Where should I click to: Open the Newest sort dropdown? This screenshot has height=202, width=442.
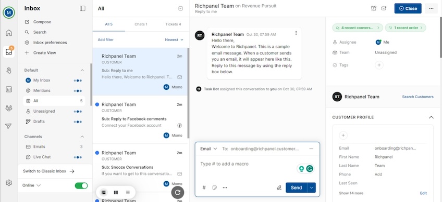pyautogui.click(x=174, y=40)
